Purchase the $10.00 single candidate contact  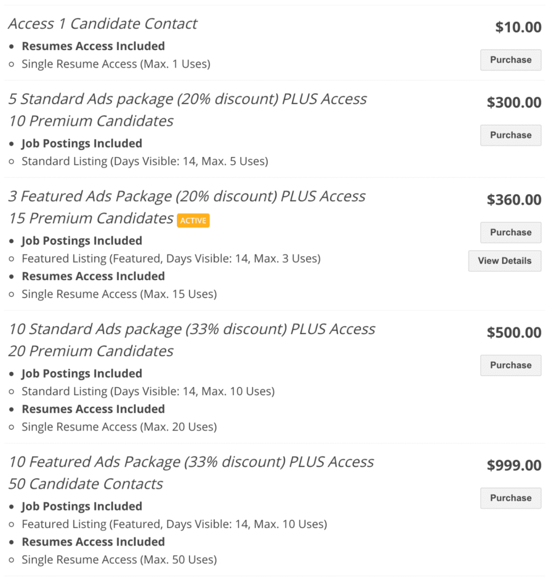coord(510,60)
